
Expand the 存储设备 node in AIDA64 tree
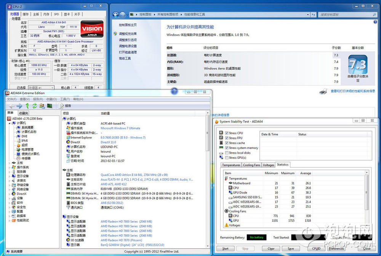coord(10,185)
